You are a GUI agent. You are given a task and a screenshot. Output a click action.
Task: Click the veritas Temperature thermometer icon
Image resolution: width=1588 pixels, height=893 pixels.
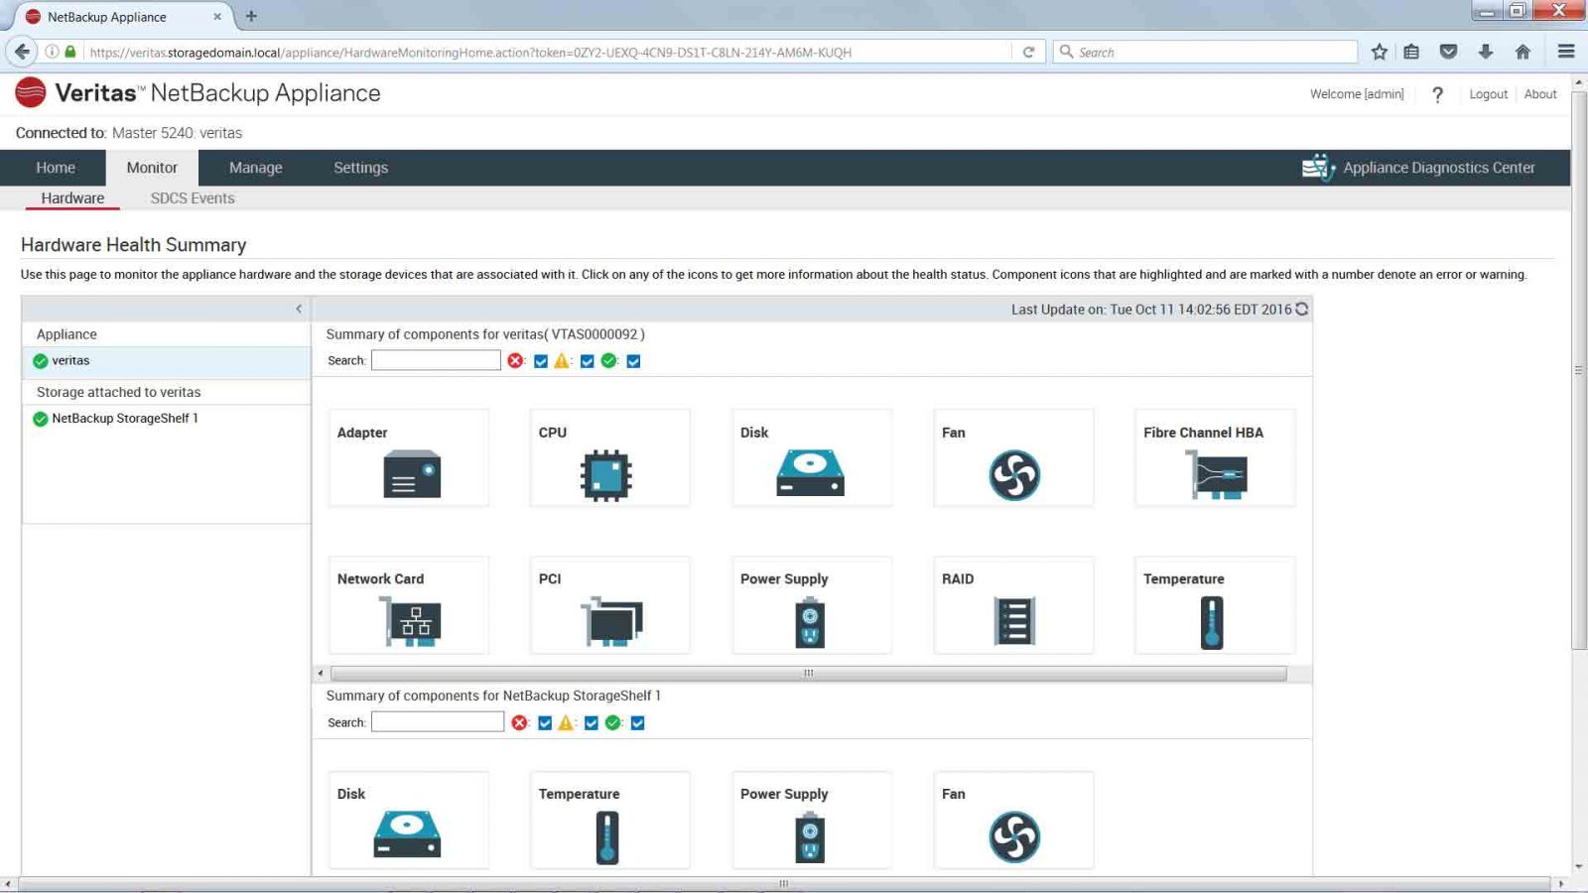(1212, 623)
